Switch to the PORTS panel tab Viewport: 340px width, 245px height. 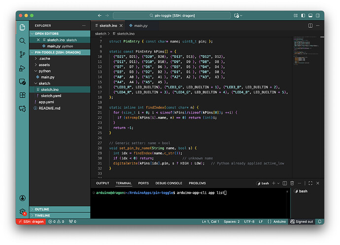coord(143,183)
